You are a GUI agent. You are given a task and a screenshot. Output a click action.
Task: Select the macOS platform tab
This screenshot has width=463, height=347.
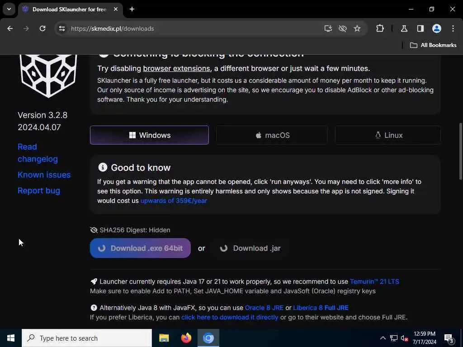tap(272, 135)
